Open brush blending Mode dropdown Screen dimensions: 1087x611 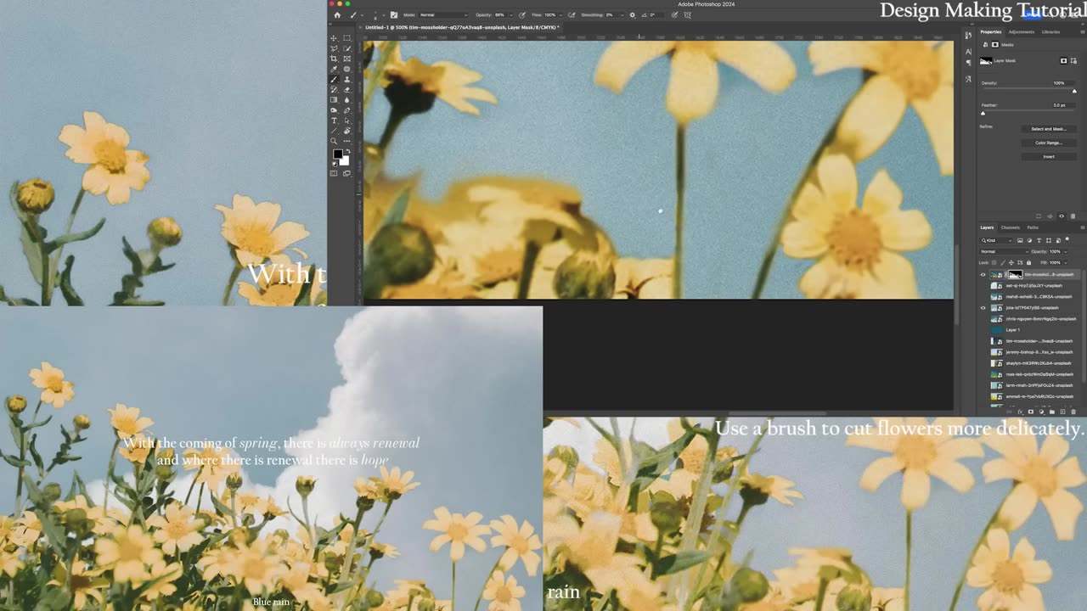click(443, 15)
